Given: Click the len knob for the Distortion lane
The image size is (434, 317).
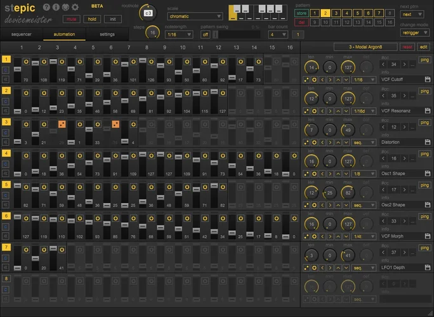Looking at the screenshot, I should tap(312, 130).
